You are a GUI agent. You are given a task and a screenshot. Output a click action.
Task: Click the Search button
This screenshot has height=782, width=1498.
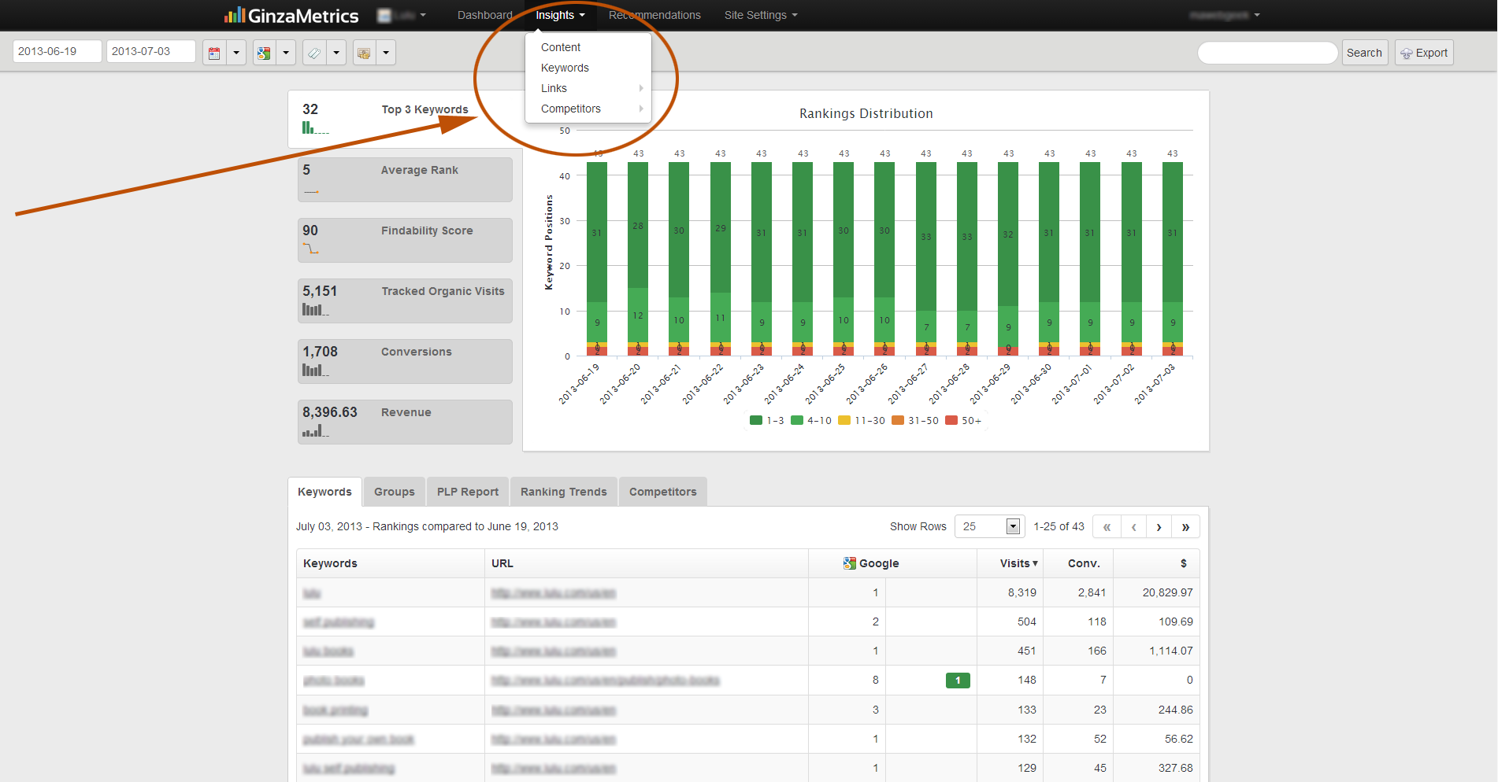coord(1364,53)
